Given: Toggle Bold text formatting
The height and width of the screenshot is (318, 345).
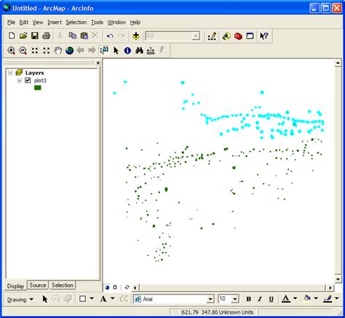Looking at the screenshot, I should click(248, 299).
